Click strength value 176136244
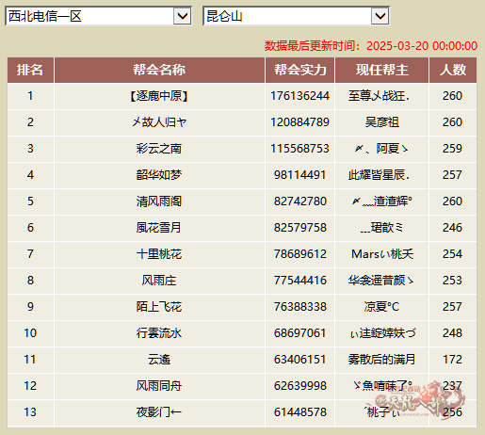The height and width of the screenshot is (435, 485). [x=300, y=96]
